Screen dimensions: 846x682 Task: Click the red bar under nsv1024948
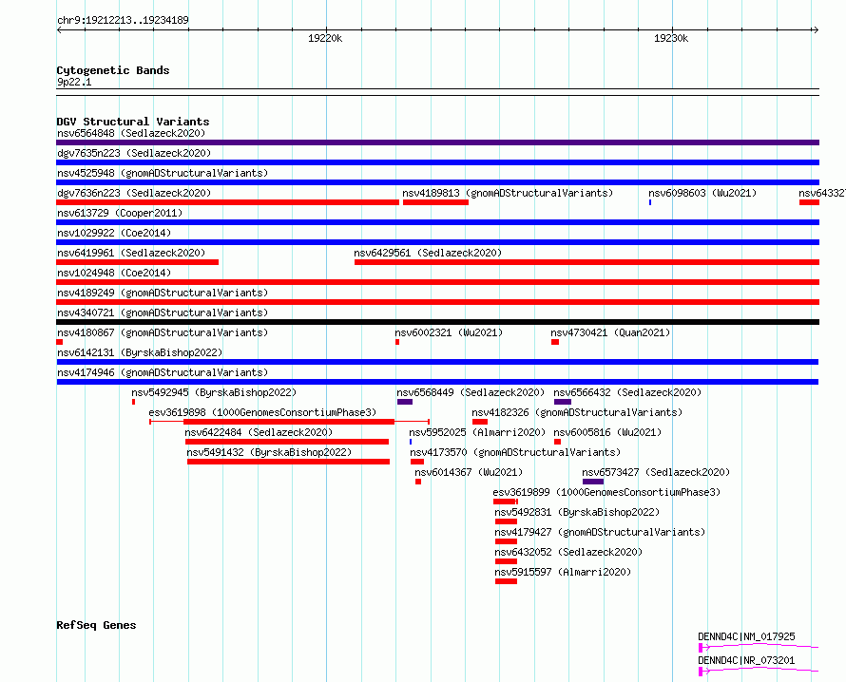point(437,282)
